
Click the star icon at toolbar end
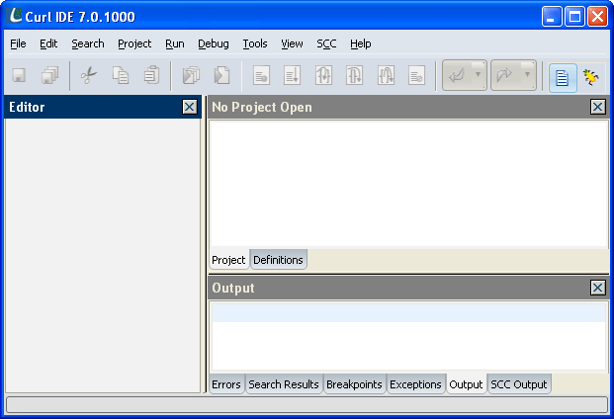pos(592,76)
